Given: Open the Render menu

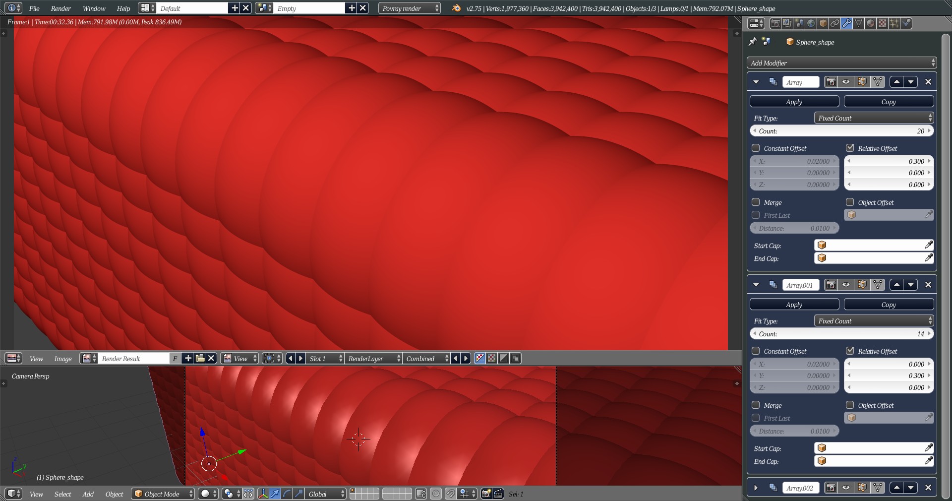Looking at the screenshot, I should point(60,8).
